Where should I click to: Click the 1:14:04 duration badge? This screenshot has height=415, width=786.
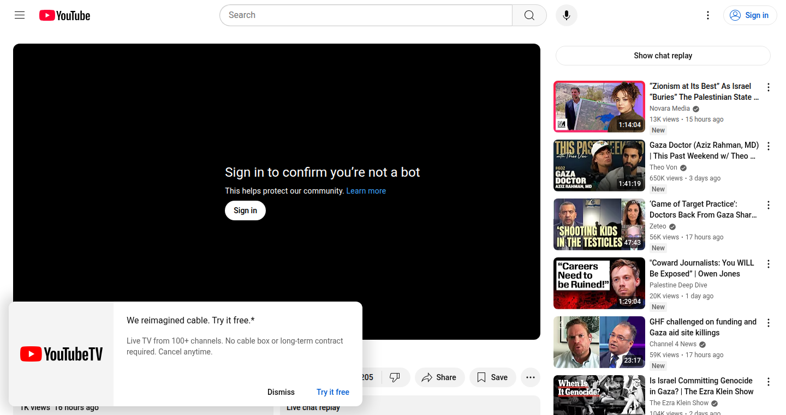630,125
